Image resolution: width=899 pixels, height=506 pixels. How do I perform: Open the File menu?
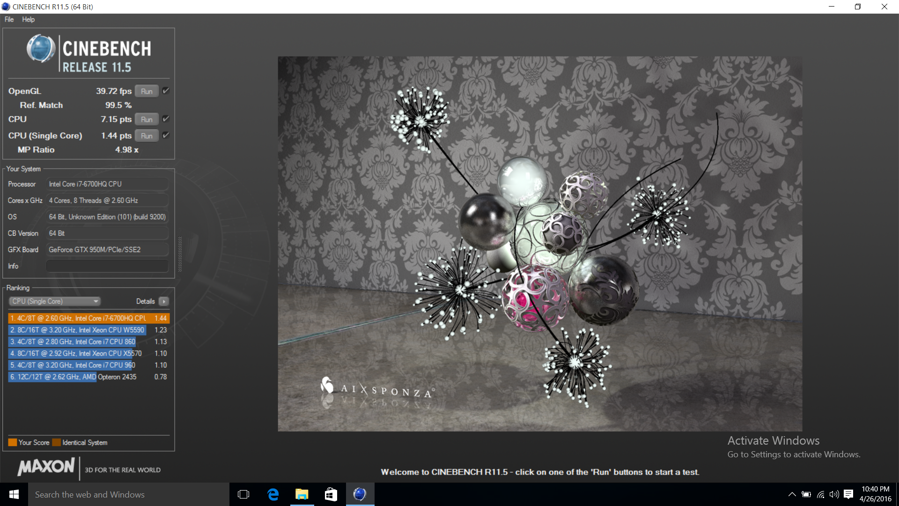click(x=9, y=19)
